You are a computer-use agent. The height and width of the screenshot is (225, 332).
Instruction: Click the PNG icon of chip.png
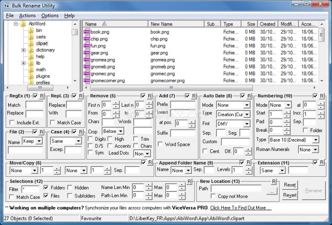point(87,39)
